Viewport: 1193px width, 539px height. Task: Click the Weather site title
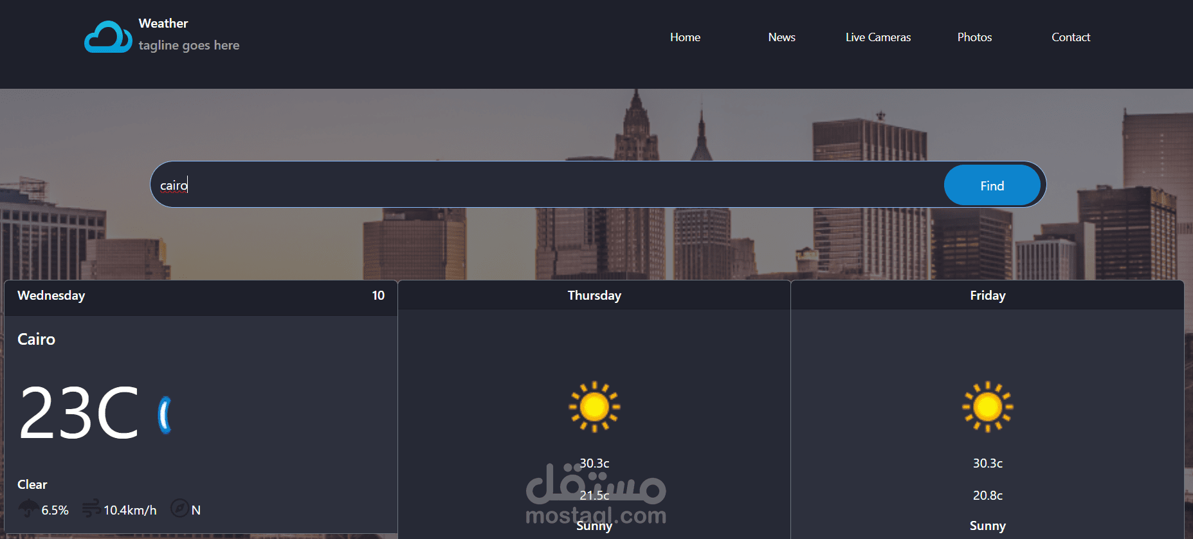(163, 23)
